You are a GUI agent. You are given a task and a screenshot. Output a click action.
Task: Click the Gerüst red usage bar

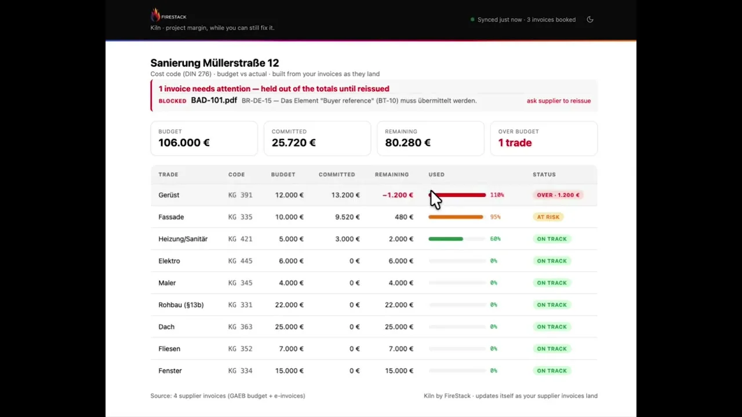[457, 195]
